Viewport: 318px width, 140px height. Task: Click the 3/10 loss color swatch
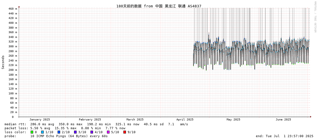(75, 132)
